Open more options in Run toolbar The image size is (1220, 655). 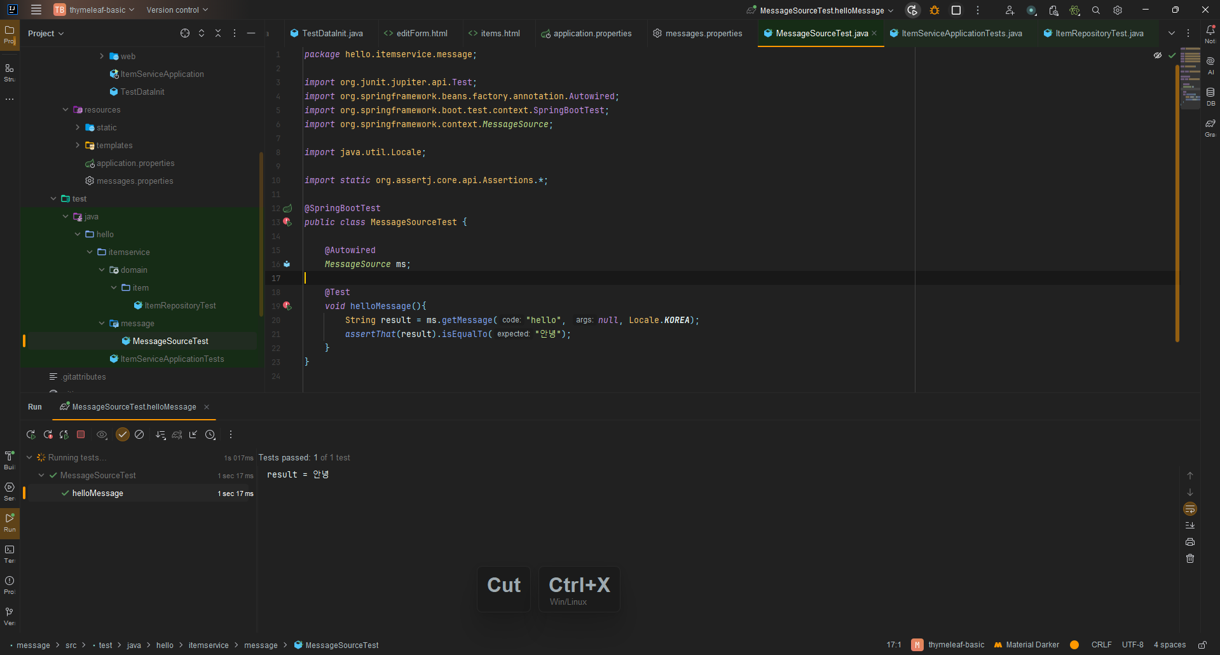point(231,435)
